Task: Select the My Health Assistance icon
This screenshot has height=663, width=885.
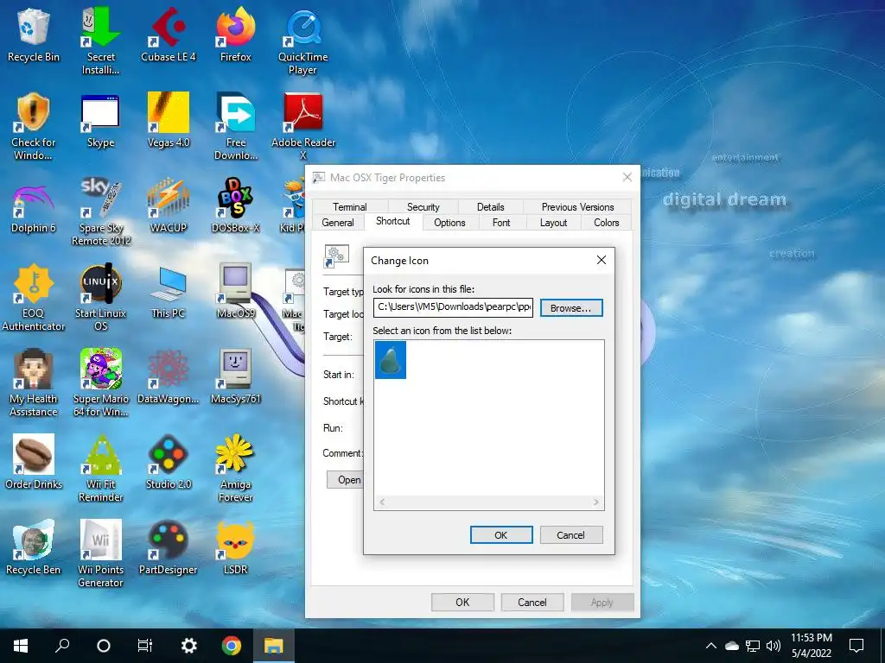Action: click(x=34, y=383)
